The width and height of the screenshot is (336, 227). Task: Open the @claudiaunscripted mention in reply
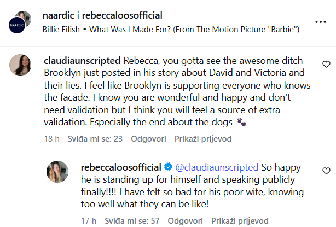[x=216, y=167]
